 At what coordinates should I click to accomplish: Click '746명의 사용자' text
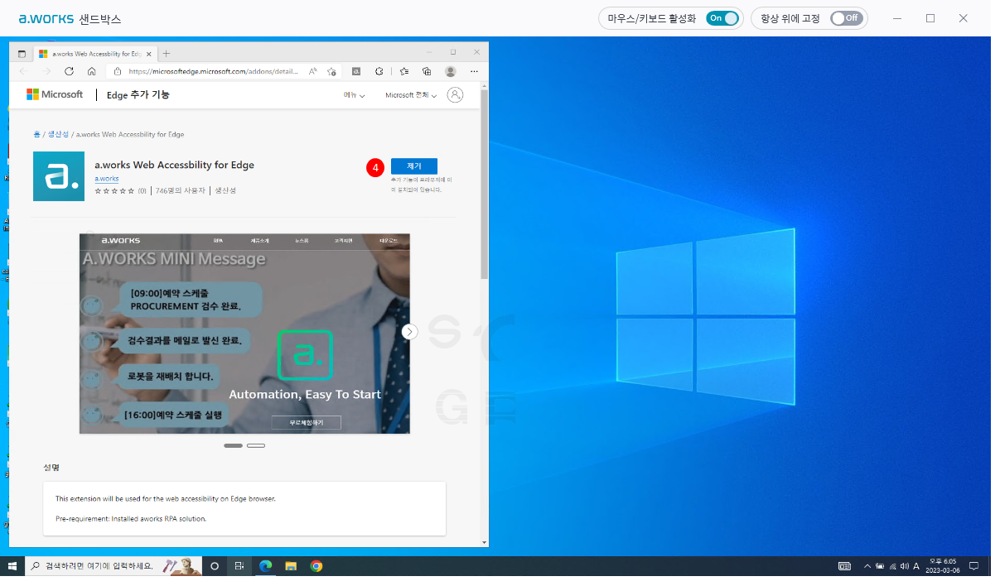181,190
